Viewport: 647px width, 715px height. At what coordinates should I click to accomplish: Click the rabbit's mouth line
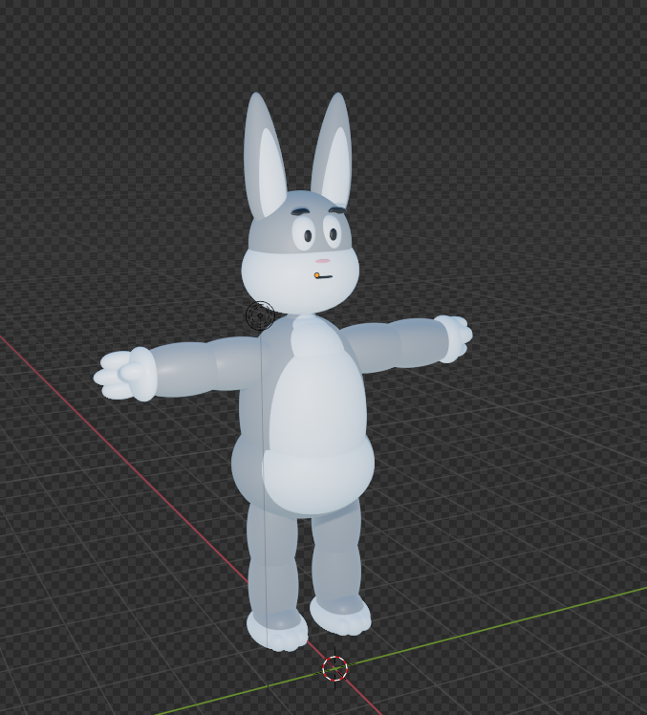point(326,276)
